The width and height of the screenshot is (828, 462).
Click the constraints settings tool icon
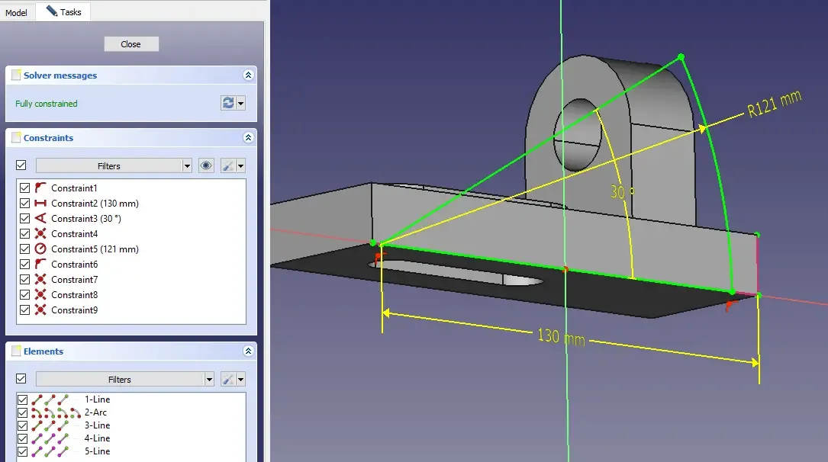(x=228, y=166)
